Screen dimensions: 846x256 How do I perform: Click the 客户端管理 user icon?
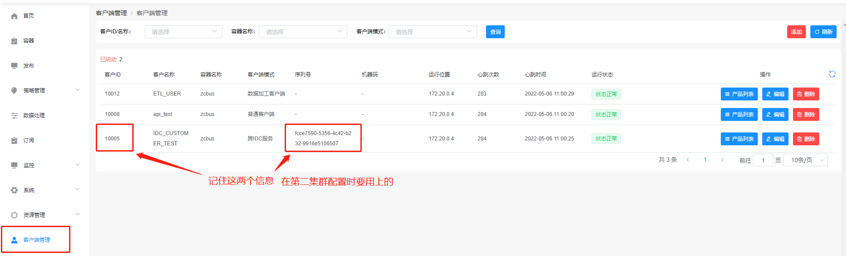(x=14, y=240)
